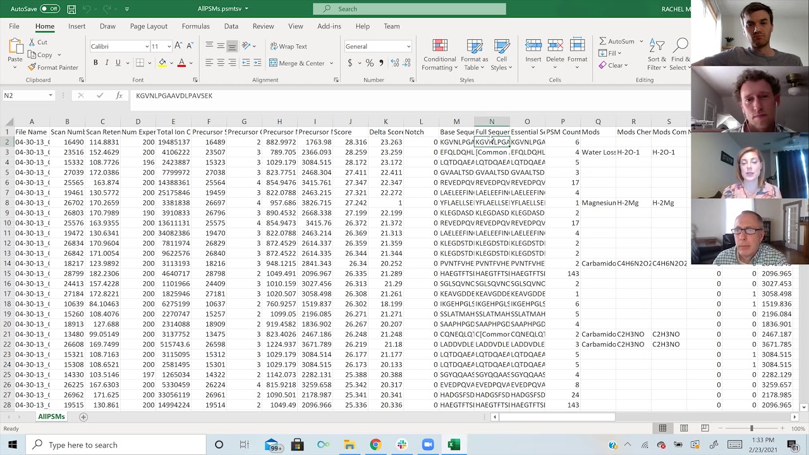
Task: Click the Decrease Font Size icon
Action: click(190, 46)
